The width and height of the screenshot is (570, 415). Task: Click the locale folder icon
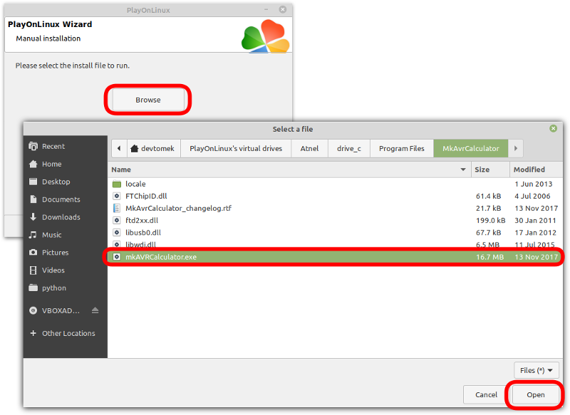pos(118,184)
